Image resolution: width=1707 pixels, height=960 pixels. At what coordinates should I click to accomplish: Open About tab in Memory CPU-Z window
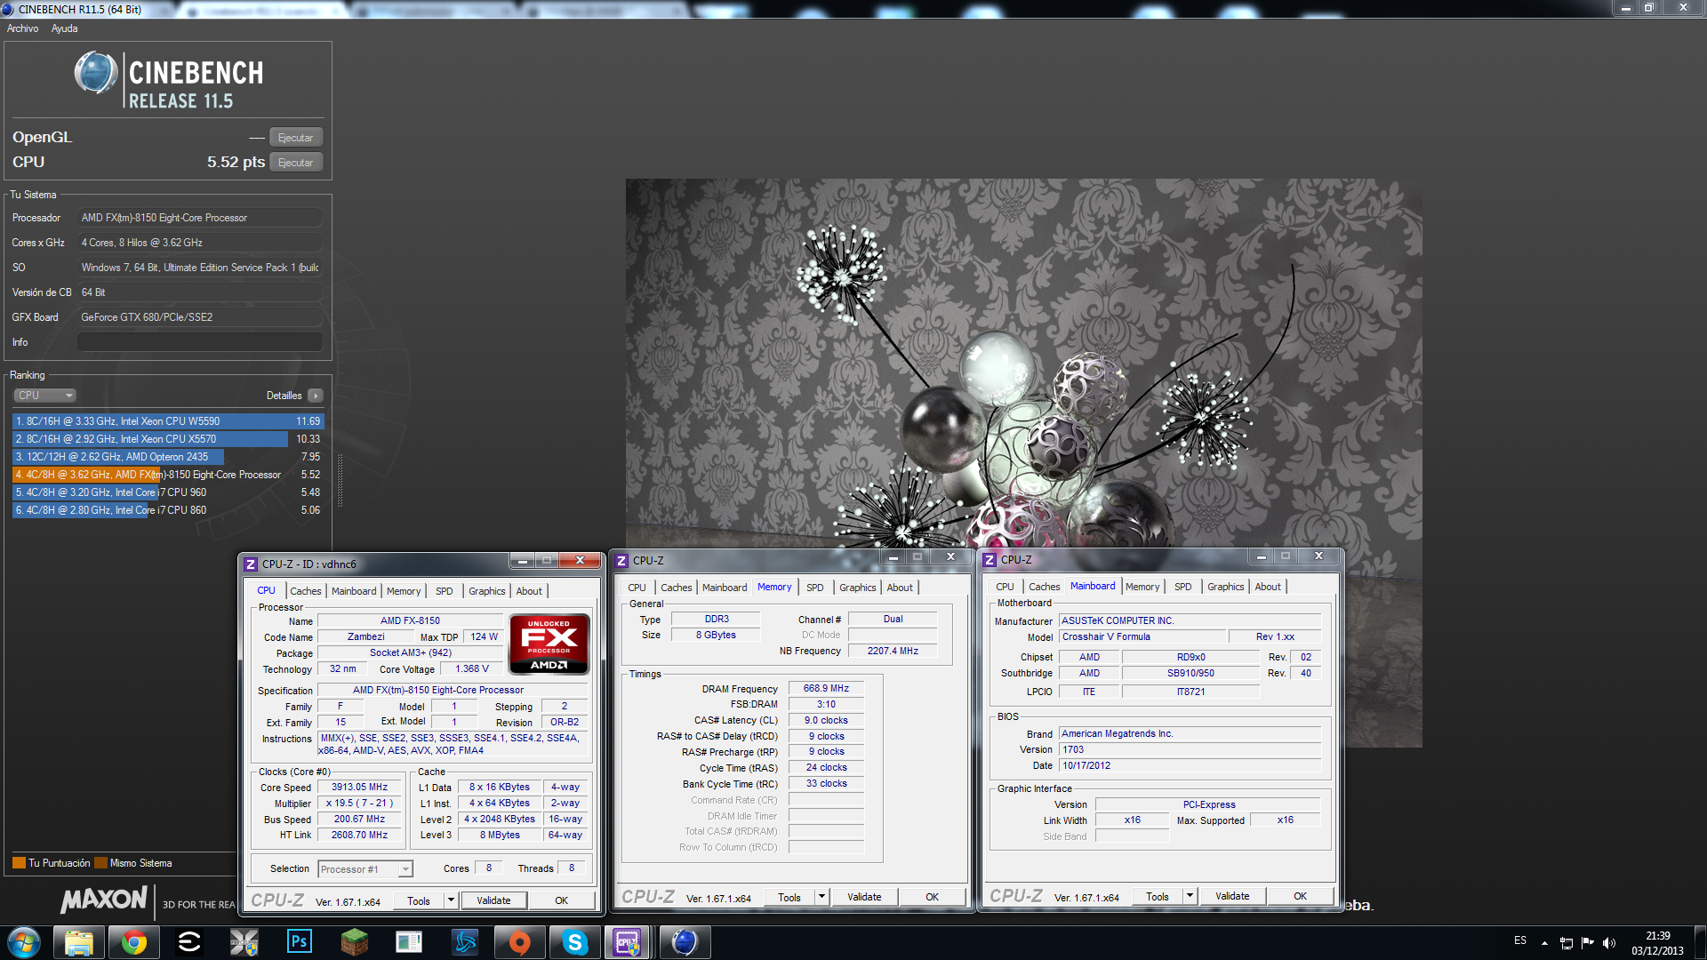900,588
